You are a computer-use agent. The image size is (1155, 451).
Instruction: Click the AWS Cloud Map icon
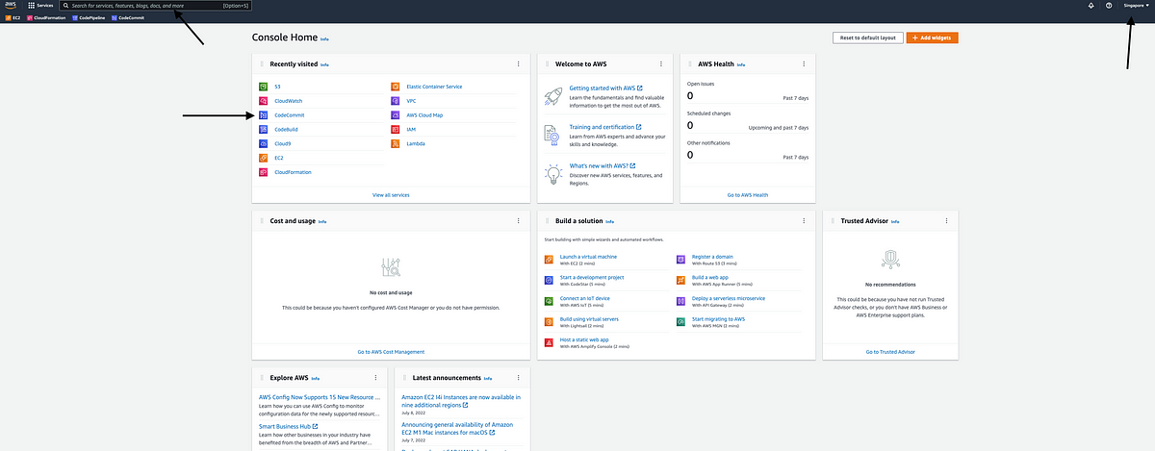point(396,115)
